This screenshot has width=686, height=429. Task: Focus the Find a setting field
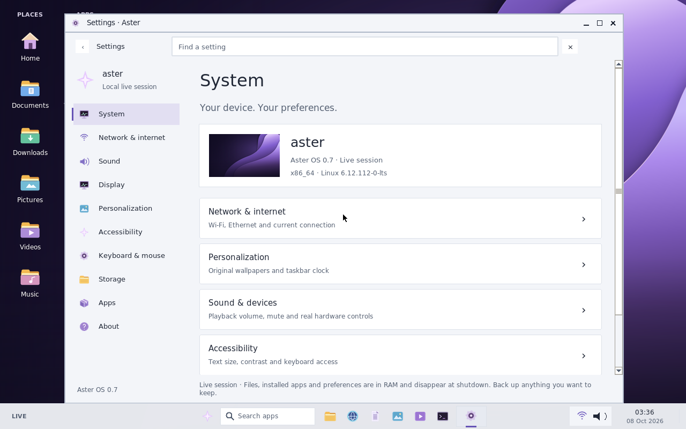pos(365,47)
